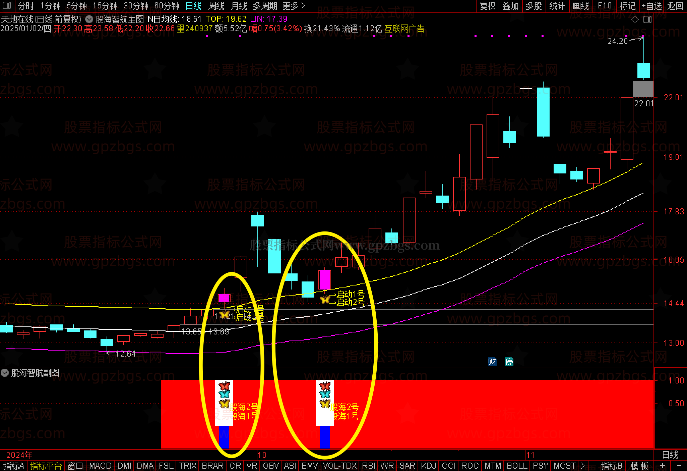
Task: Click the gray 22.01 price marker on the price axis
Action: [x=643, y=89]
